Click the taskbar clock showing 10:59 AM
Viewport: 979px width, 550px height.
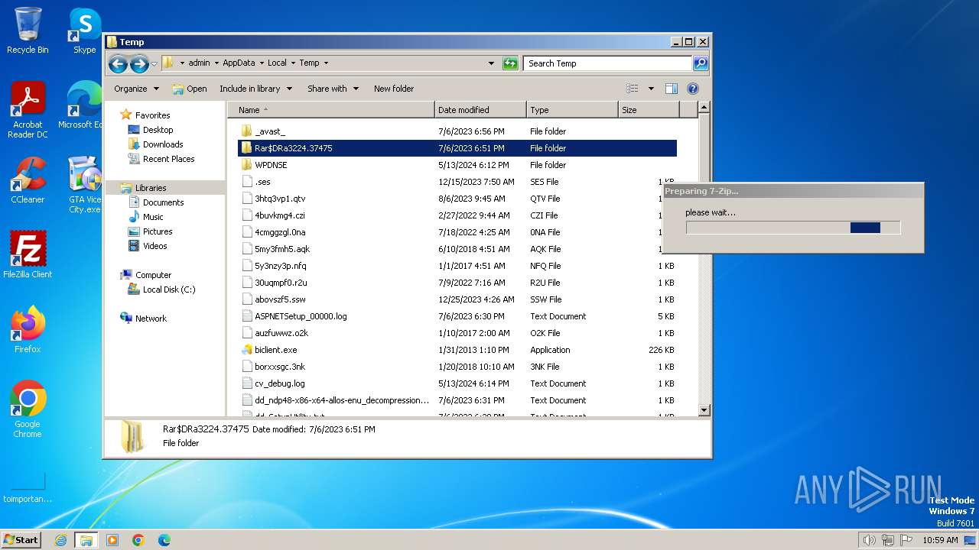tap(940, 540)
